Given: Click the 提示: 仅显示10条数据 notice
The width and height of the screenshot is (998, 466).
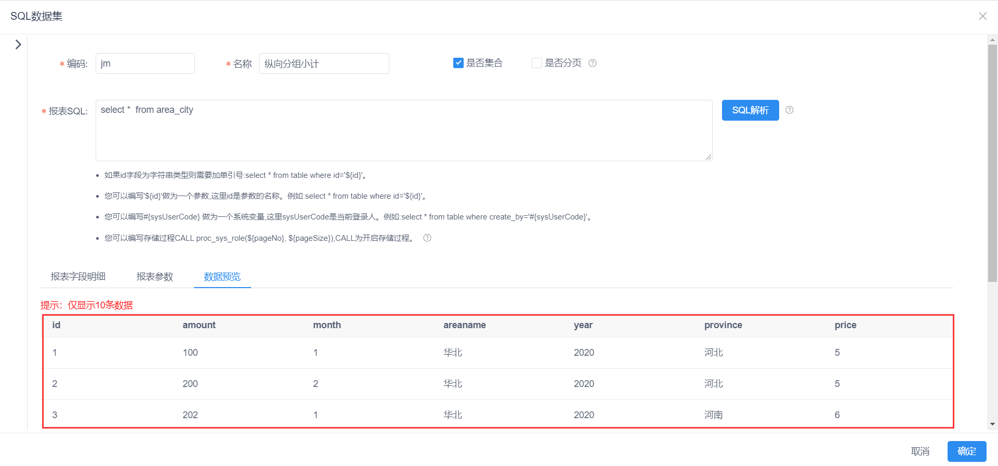Looking at the screenshot, I should 87,305.
